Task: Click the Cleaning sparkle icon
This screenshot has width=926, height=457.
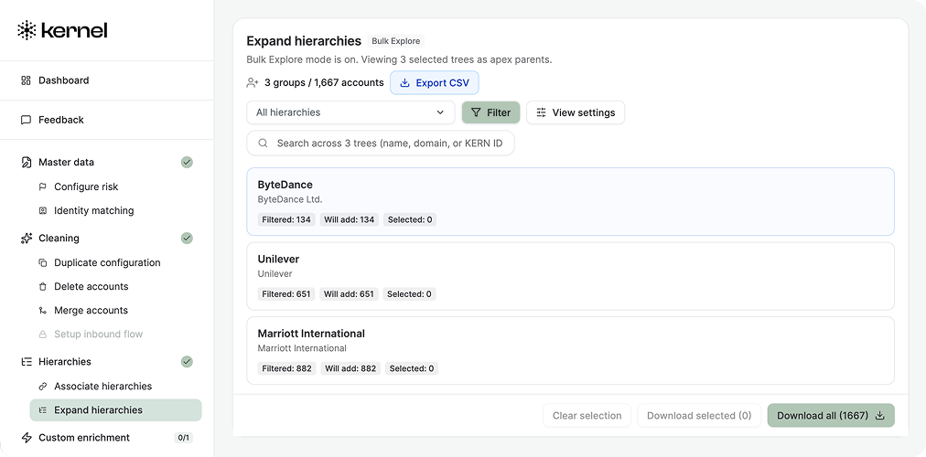Action: [x=26, y=239]
